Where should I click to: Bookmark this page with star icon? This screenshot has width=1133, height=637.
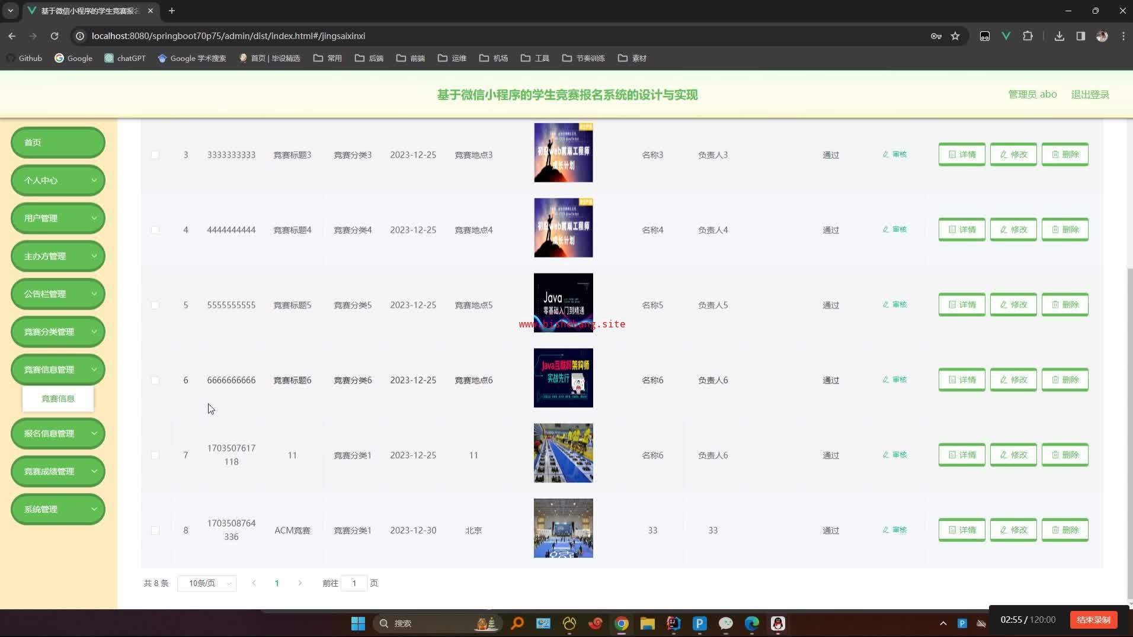(955, 36)
